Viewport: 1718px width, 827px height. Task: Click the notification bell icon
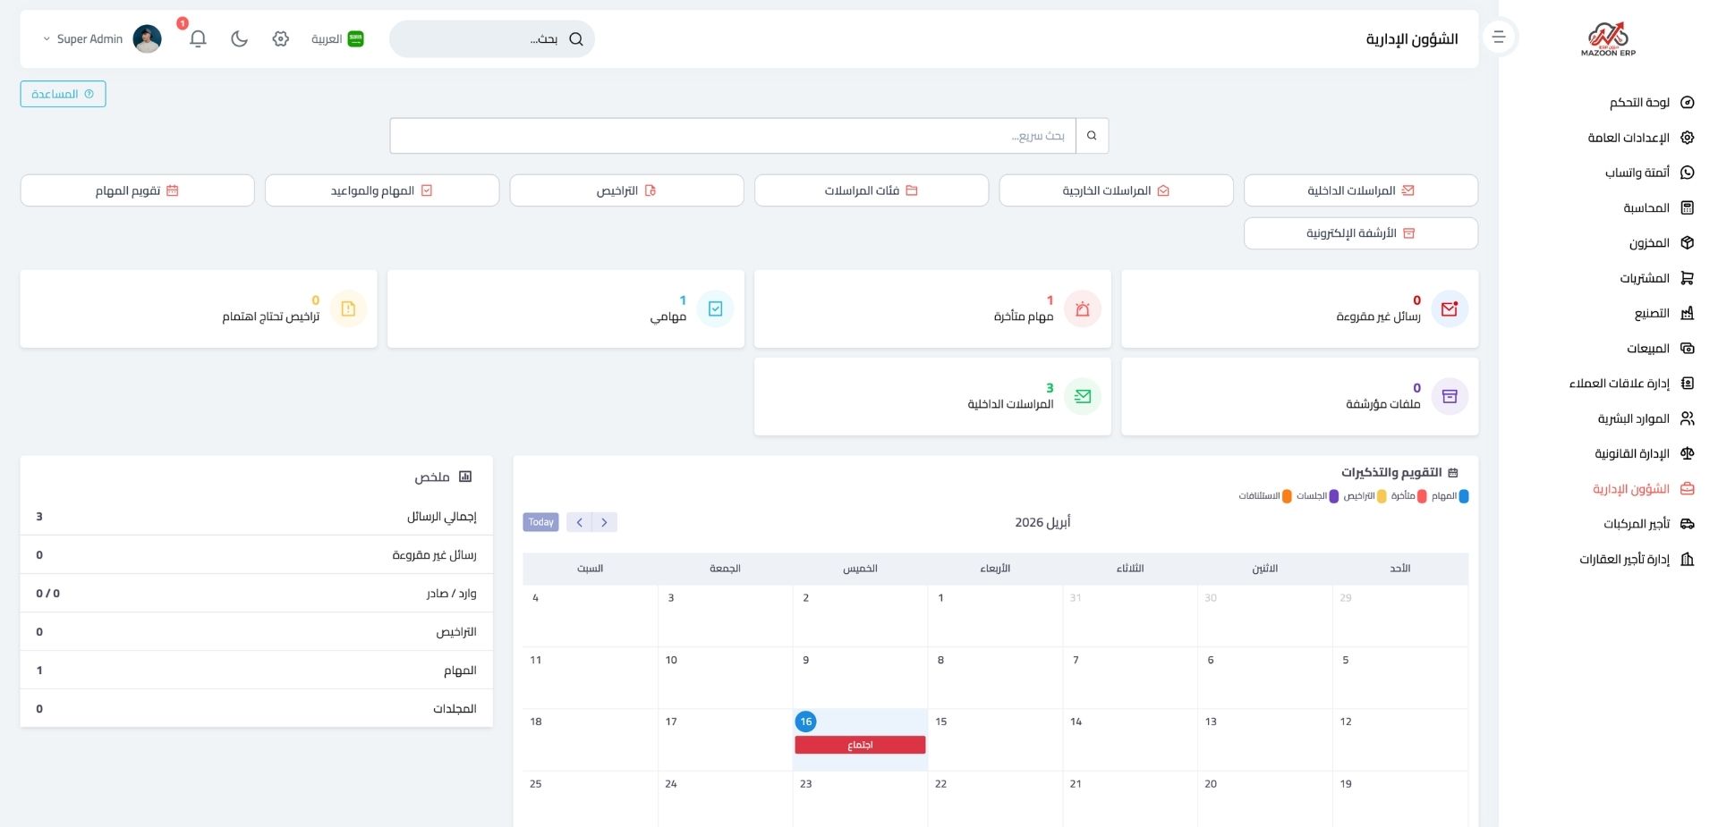coord(198,38)
